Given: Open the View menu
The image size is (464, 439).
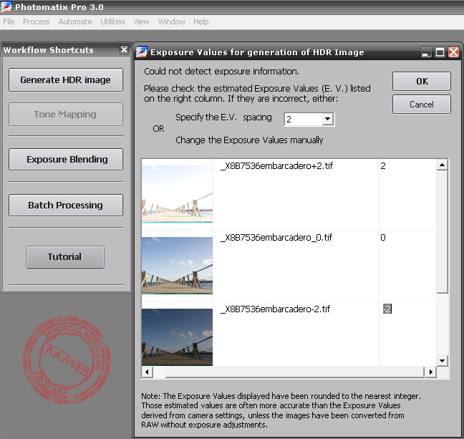Looking at the screenshot, I should coord(141,21).
